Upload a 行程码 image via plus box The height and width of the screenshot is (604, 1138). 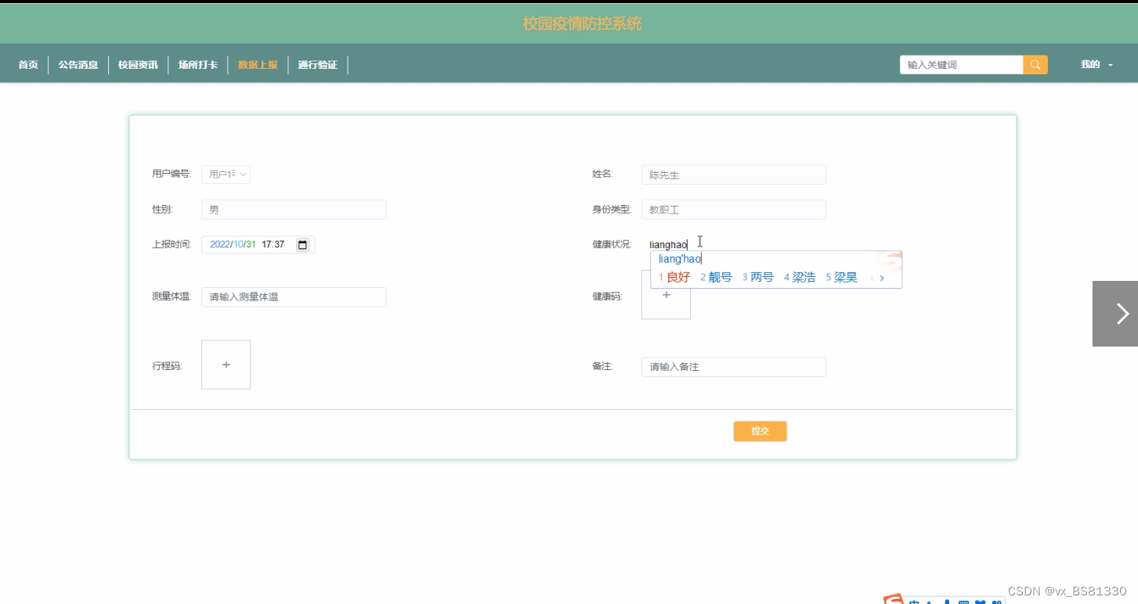[226, 365]
